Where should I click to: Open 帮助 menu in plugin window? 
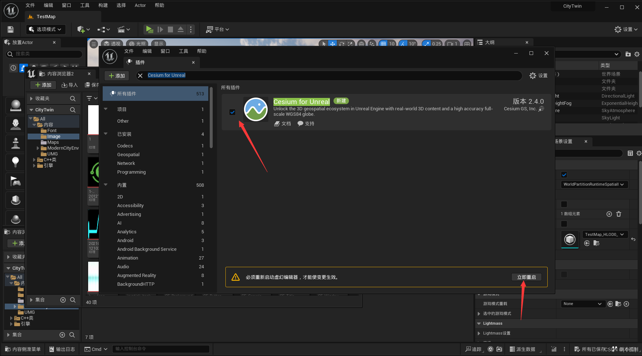pyautogui.click(x=202, y=51)
